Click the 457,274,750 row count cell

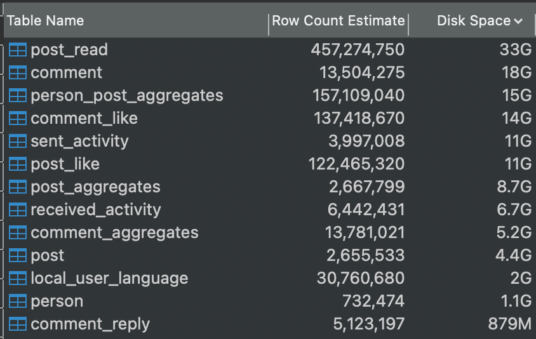[358, 50]
